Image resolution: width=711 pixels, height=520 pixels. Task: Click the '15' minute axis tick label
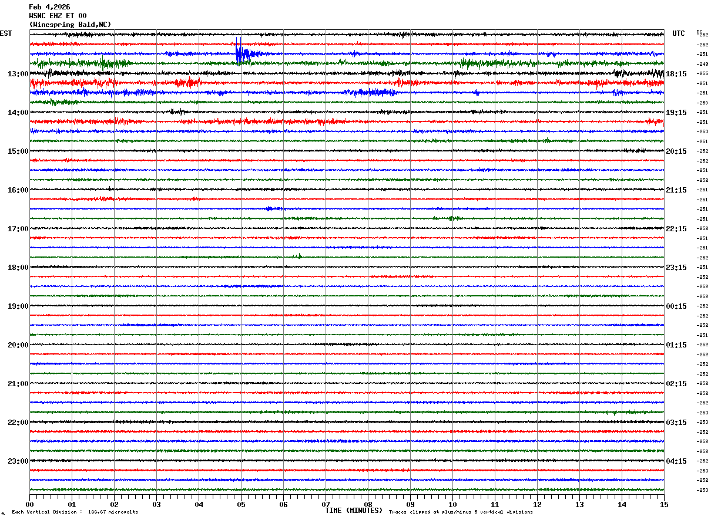click(x=664, y=504)
